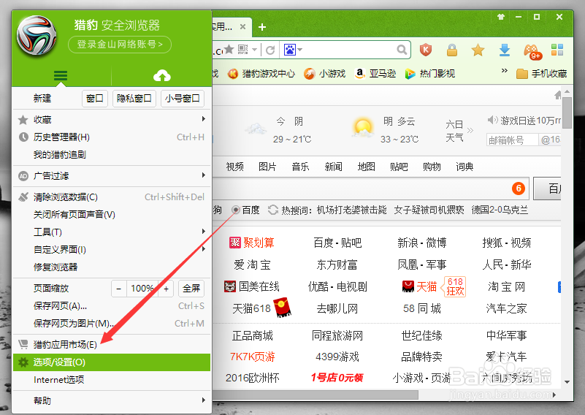Expand the 收藏 submenu arrow
The width and height of the screenshot is (585, 415).
[203, 119]
